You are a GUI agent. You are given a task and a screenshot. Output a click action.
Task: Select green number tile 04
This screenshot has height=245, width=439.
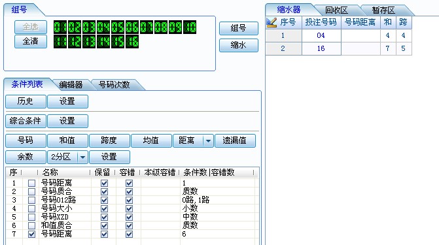click(103, 27)
